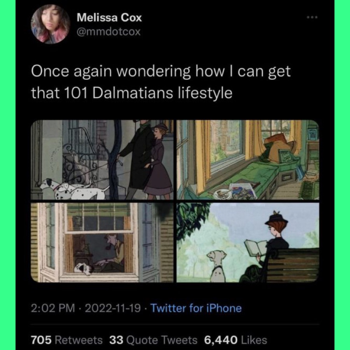The width and height of the screenshot is (350, 350).
Task: Click the Melissa Cox display name
Action: pos(109,17)
